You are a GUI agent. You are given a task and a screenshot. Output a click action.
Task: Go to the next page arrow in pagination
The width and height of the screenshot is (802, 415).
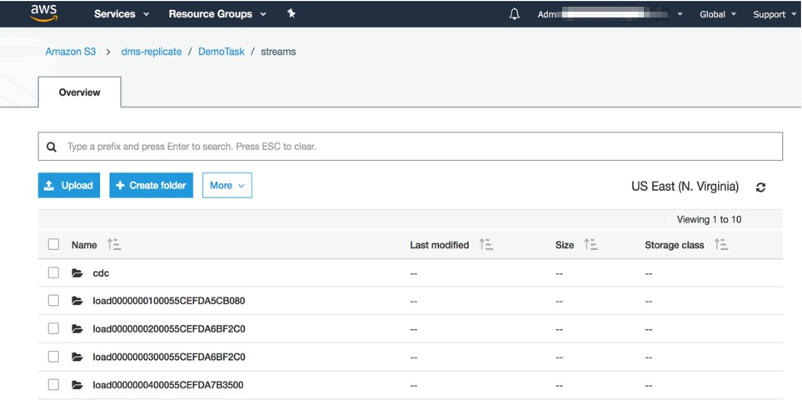point(750,220)
